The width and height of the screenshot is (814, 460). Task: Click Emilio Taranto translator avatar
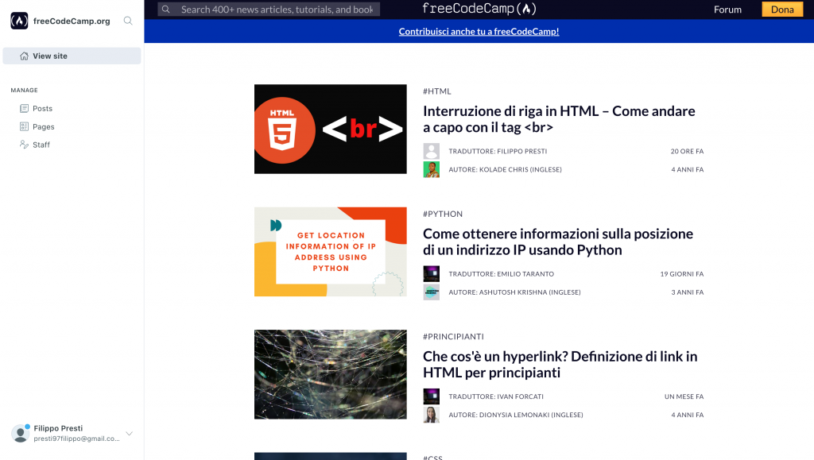431,274
